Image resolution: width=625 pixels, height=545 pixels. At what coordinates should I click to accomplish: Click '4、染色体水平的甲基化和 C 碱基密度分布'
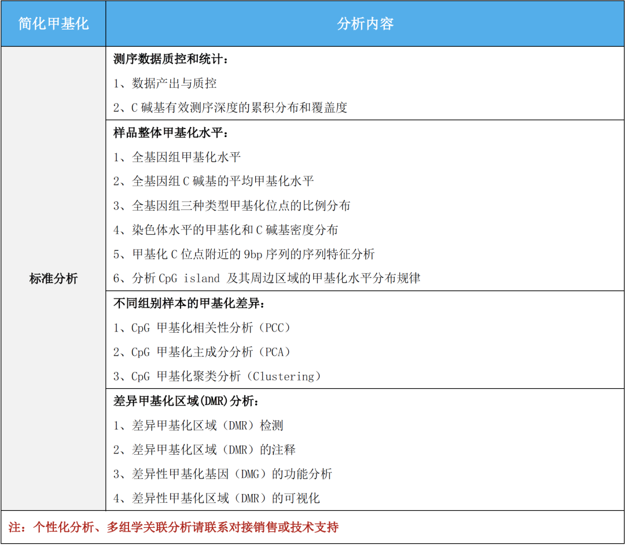(226, 230)
